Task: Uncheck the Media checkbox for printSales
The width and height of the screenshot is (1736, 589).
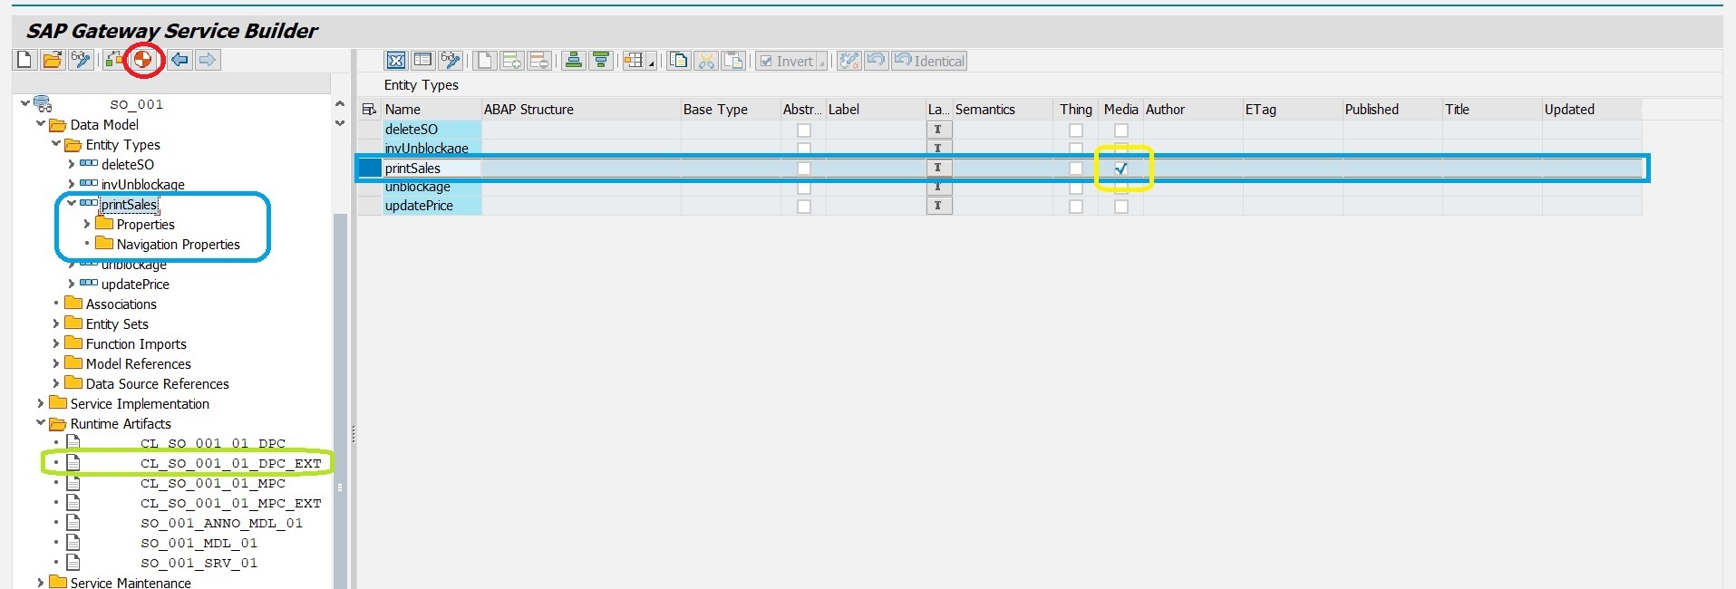Action: pos(1121,169)
